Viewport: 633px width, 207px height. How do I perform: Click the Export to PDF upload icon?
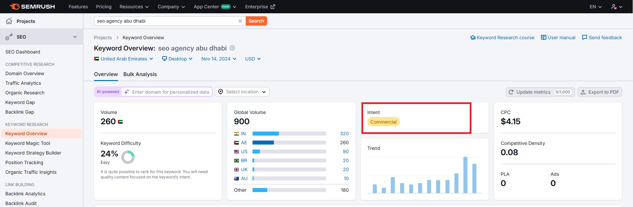(x=583, y=92)
